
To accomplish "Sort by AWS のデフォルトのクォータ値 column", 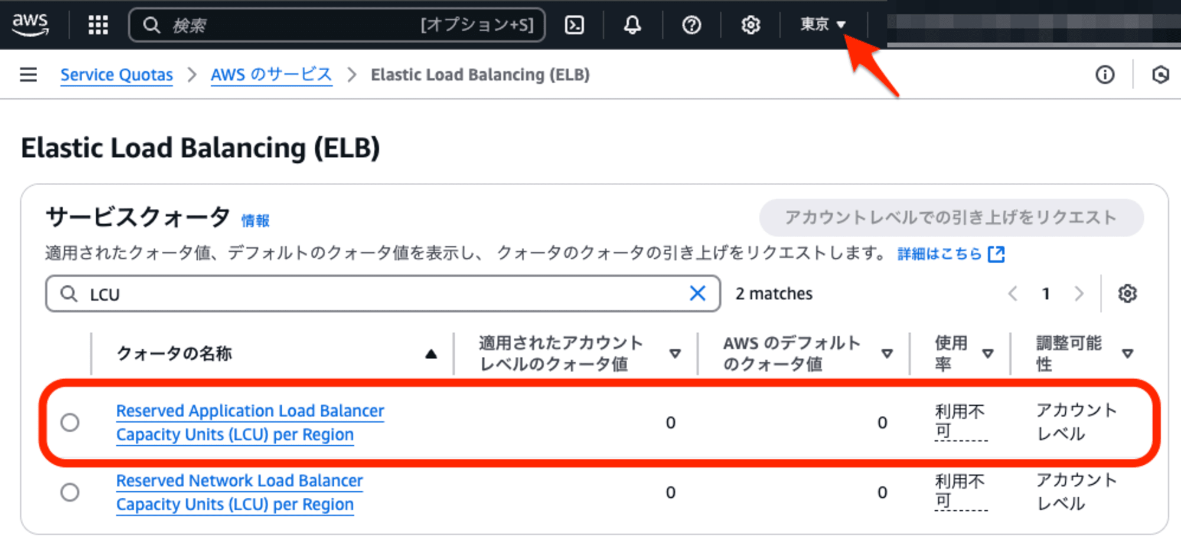I will (x=807, y=353).
